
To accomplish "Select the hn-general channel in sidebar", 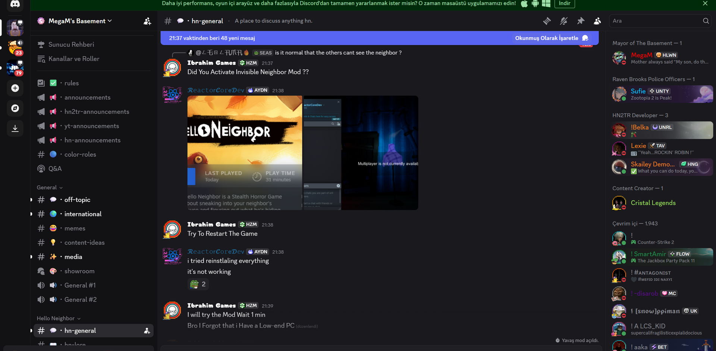I will click(94, 331).
